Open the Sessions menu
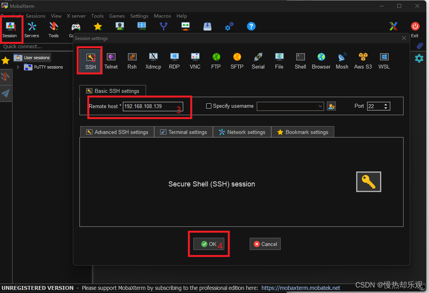 [36, 16]
